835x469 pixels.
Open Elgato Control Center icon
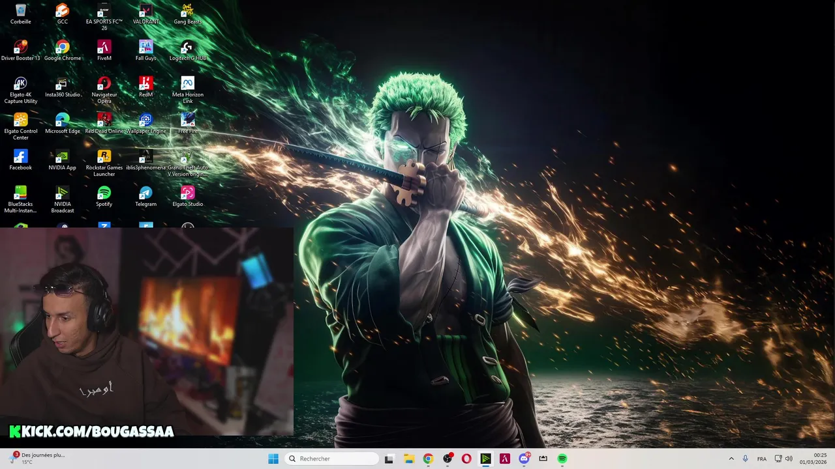pos(20,126)
